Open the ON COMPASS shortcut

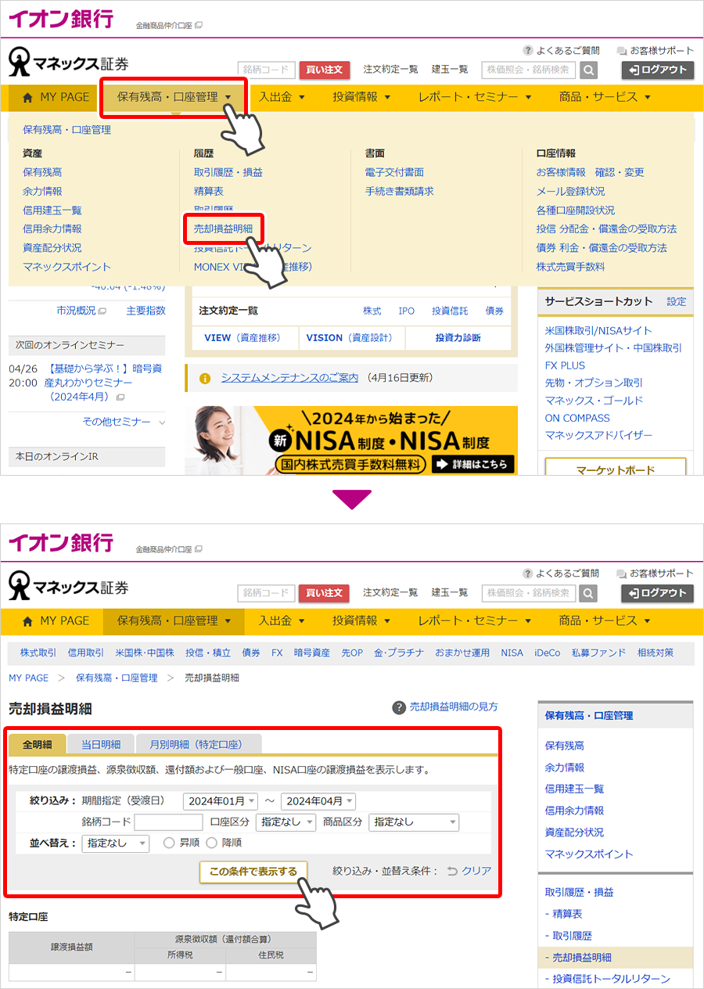point(577,418)
